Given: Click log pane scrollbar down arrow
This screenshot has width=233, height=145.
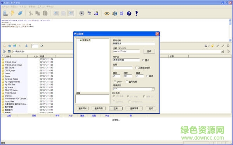Looking at the screenshot, I should (x=230, y=40).
